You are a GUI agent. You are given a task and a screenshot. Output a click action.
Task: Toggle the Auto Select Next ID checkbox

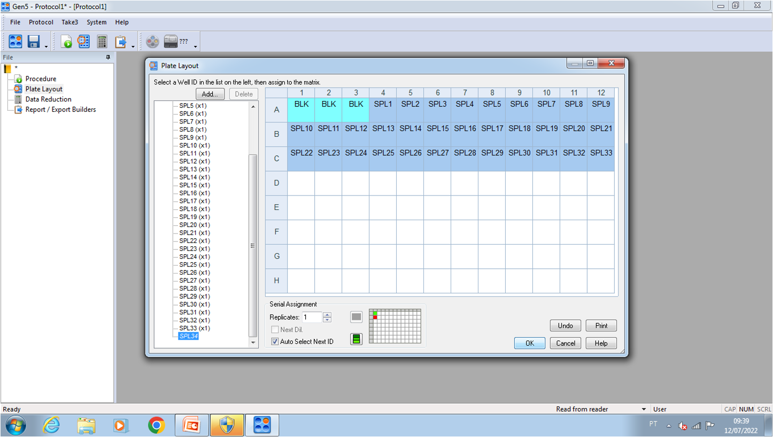[x=275, y=341]
